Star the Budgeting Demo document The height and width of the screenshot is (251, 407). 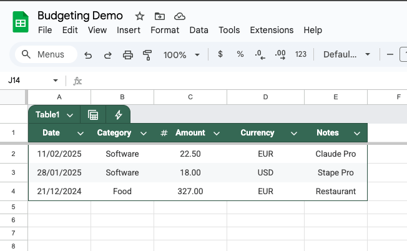click(139, 16)
